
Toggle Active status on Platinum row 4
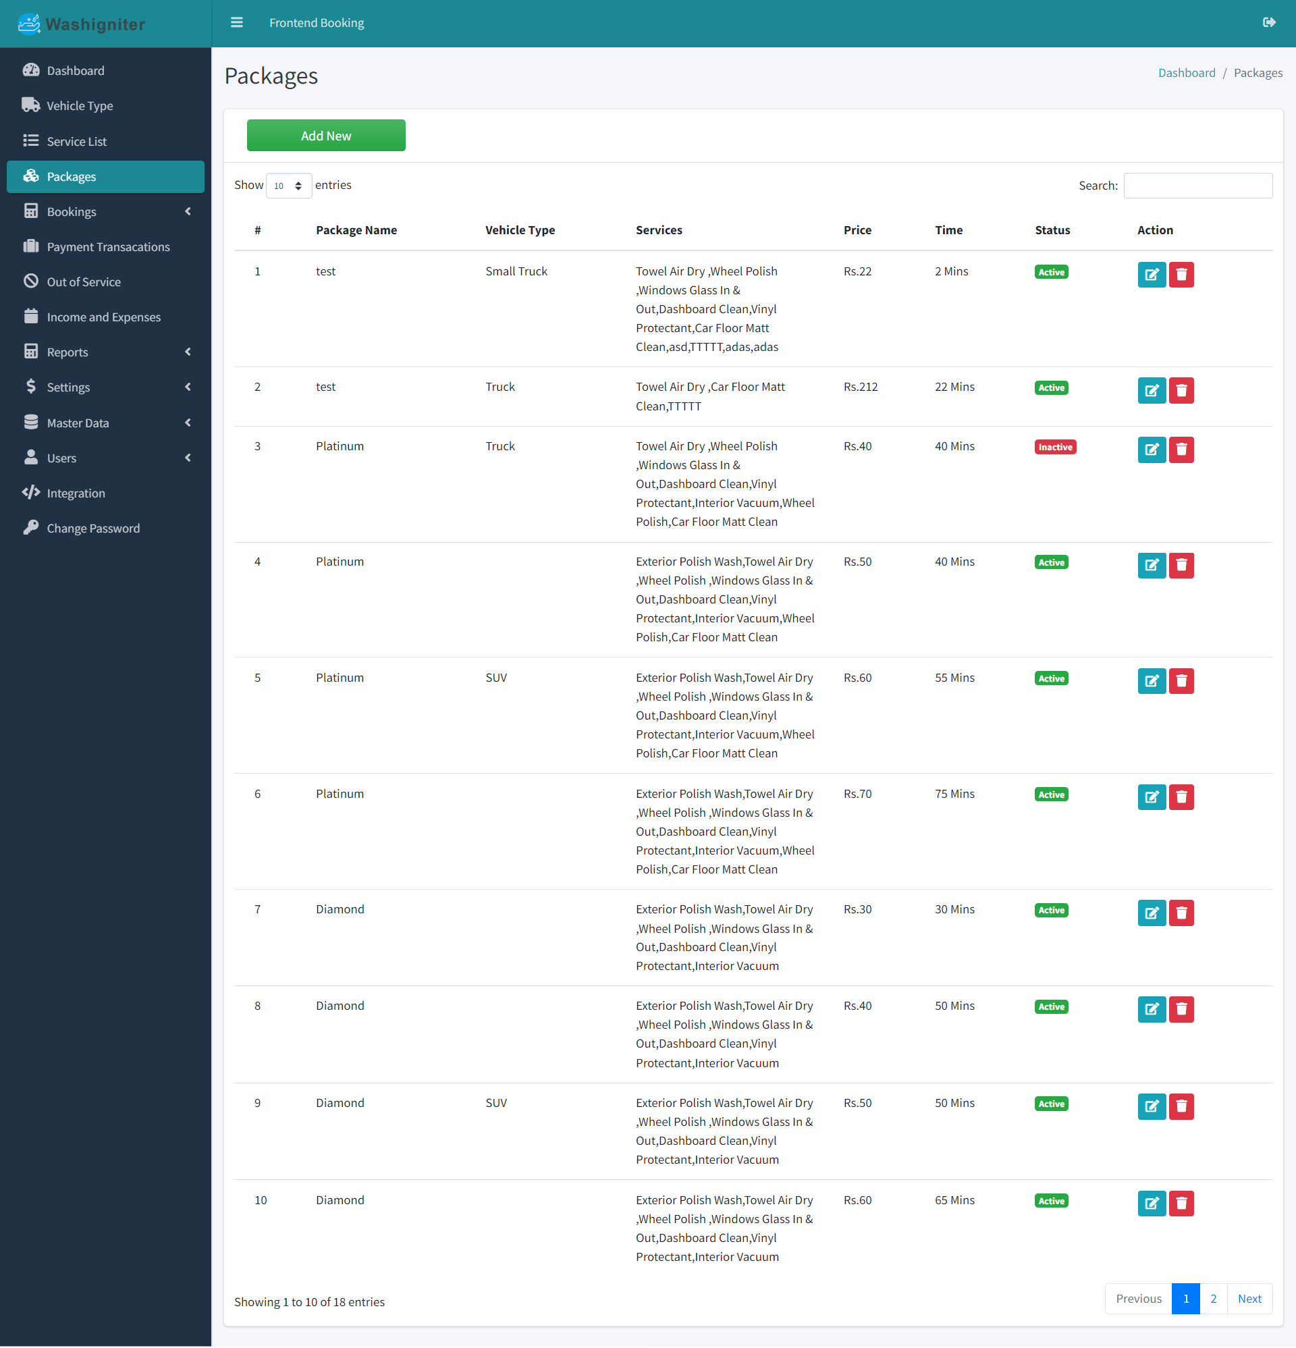(x=1052, y=562)
